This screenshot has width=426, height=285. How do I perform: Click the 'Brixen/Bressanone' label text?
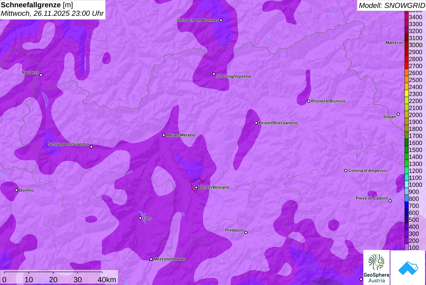coord(278,123)
